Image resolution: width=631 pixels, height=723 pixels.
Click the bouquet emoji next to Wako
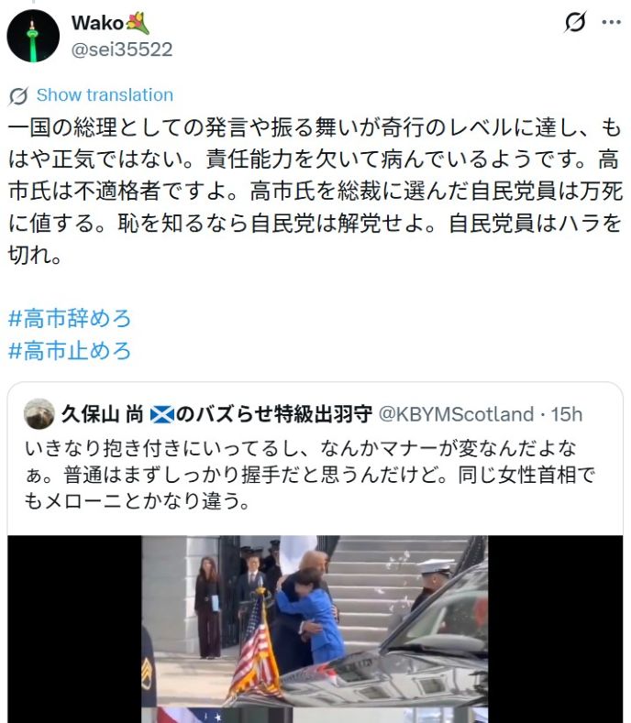138,23
